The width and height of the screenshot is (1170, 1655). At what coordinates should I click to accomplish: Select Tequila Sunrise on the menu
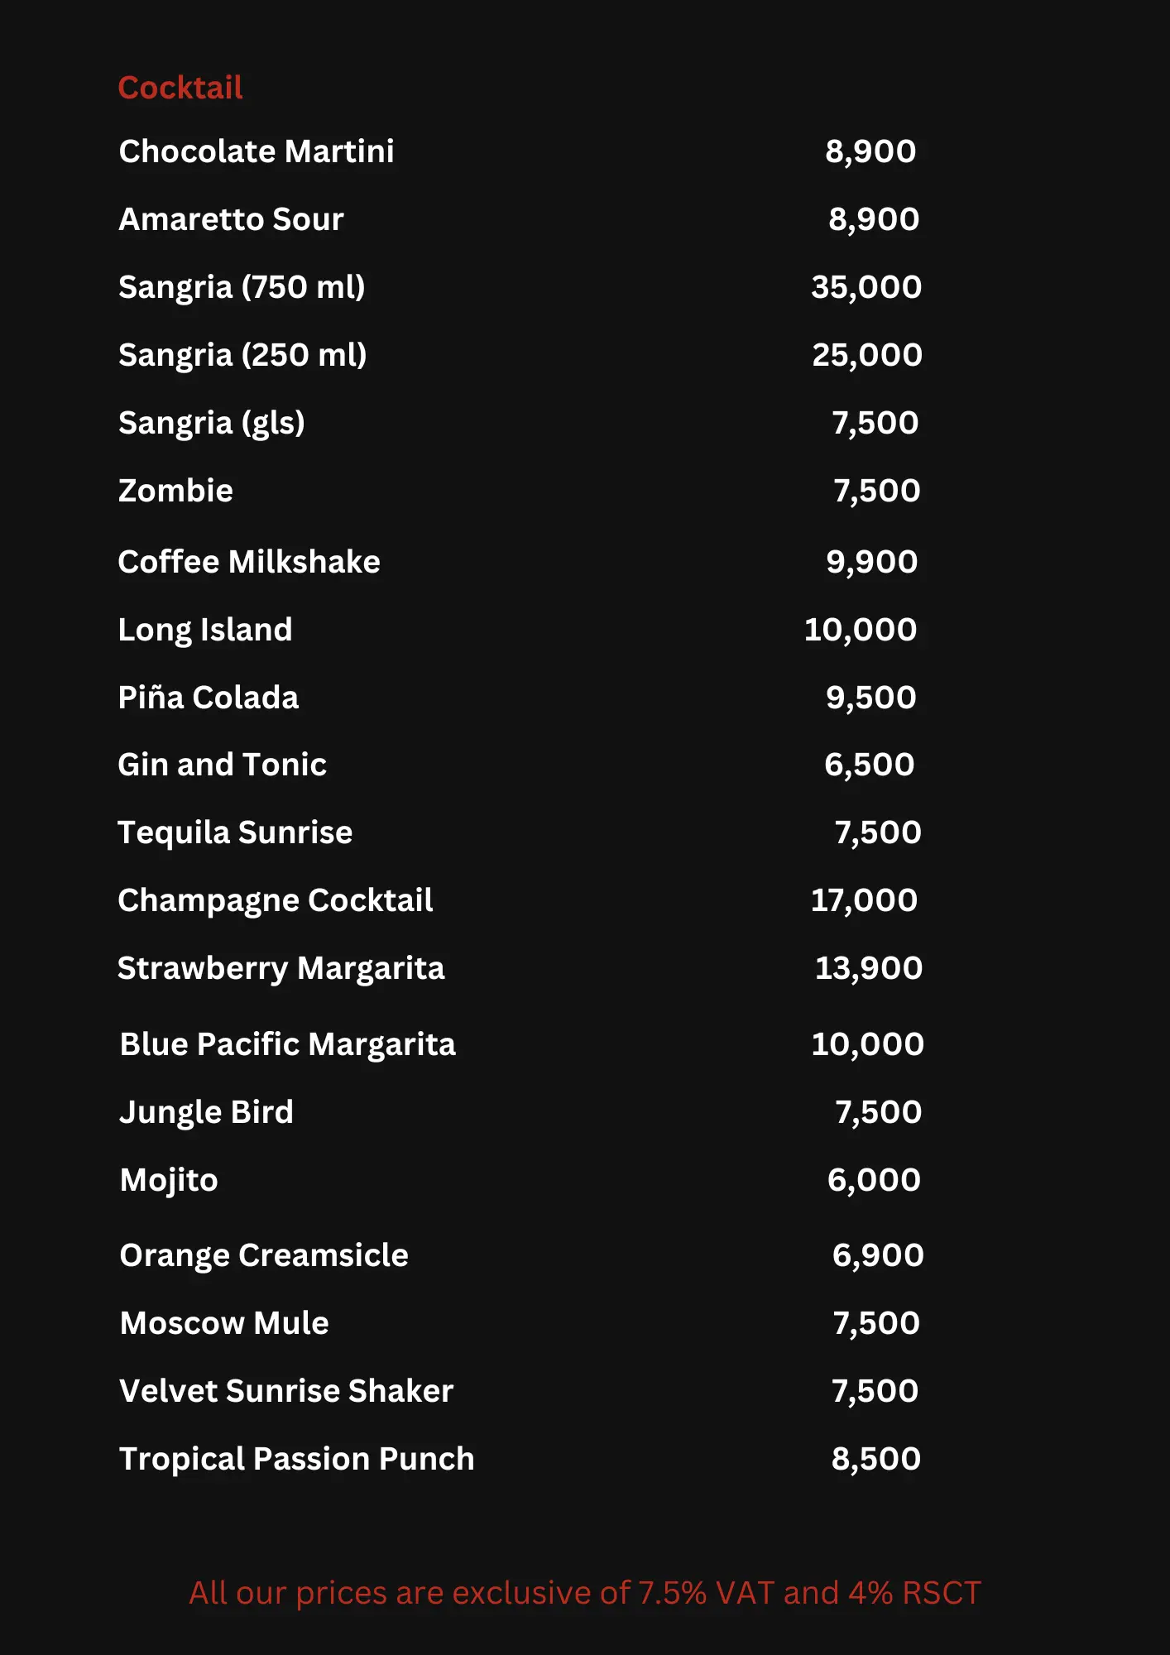pos(235,832)
